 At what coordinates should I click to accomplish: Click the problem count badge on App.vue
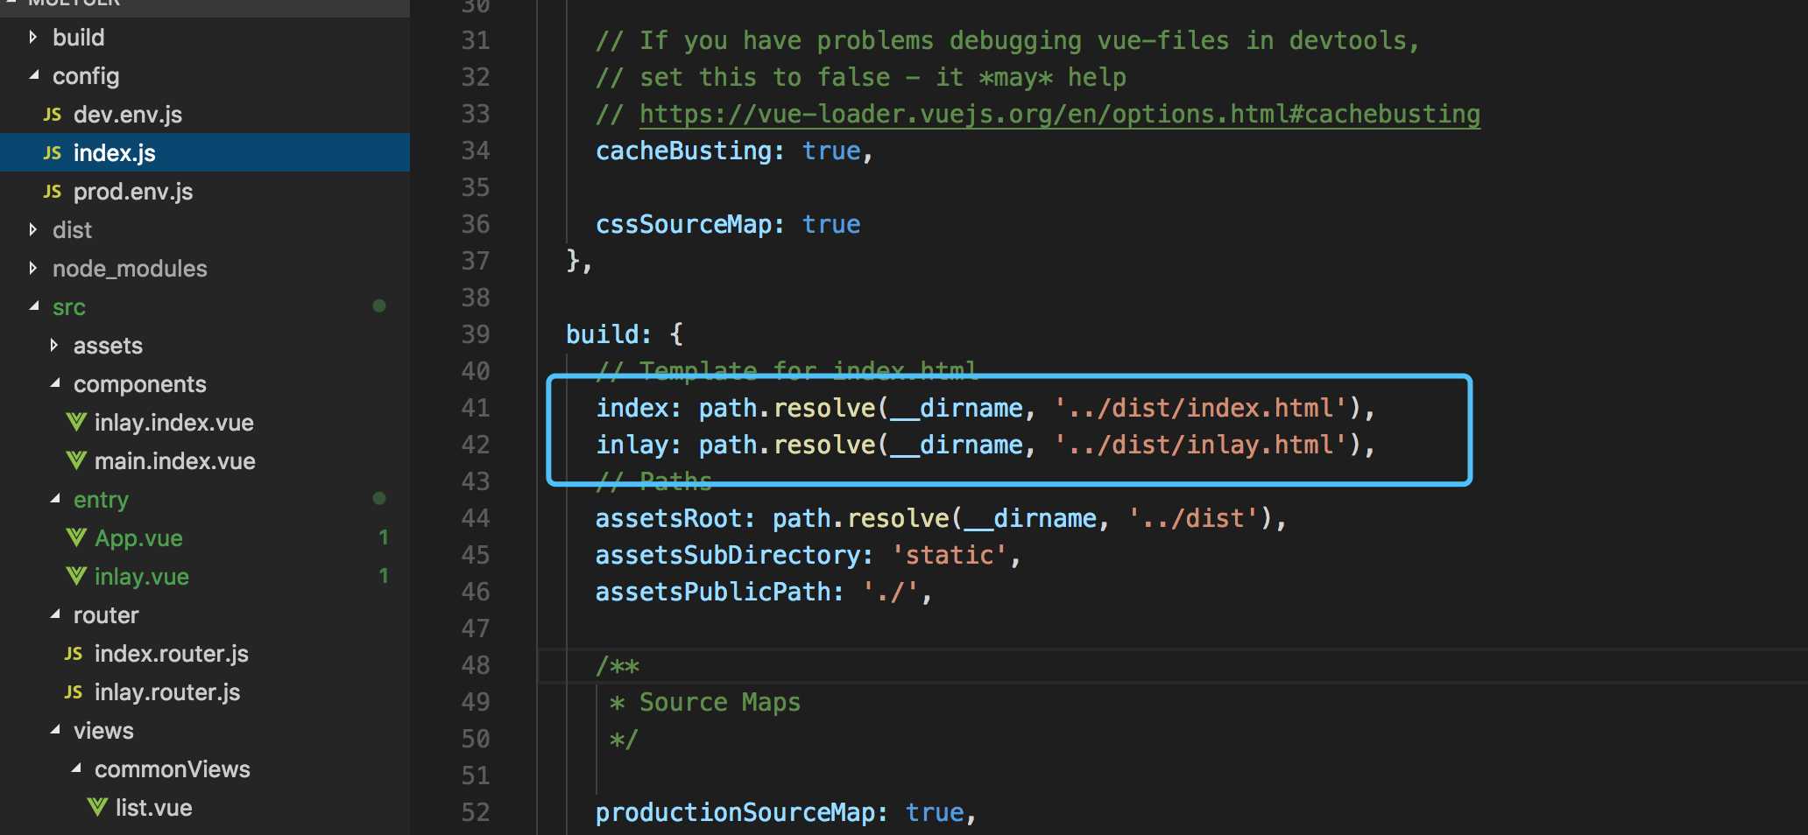[x=384, y=537]
